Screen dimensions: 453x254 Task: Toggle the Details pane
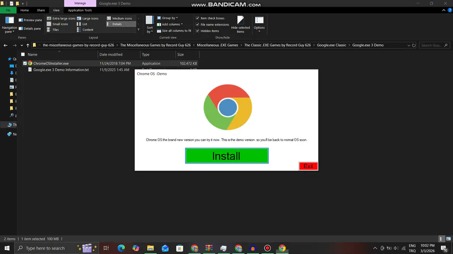[x=30, y=29]
